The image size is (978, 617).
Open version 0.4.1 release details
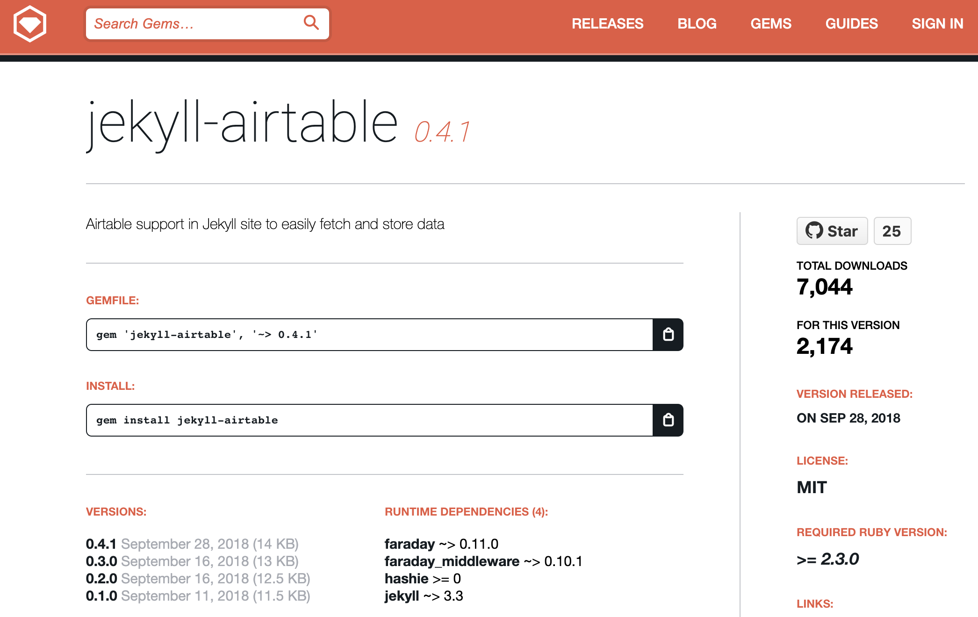[101, 544]
